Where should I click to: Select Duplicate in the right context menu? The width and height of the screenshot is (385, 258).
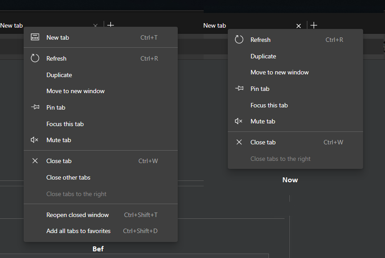[x=295, y=56]
